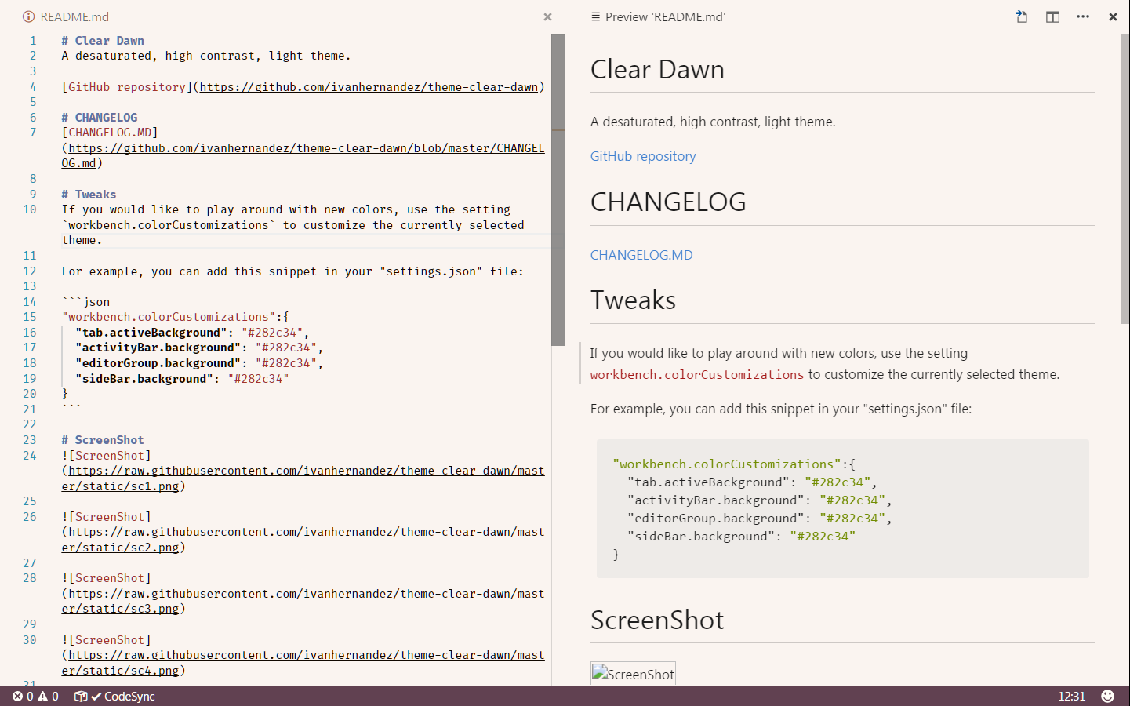The height and width of the screenshot is (706, 1130).
Task: Click the Clear Dawn heading in the preview
Action: 657,69
